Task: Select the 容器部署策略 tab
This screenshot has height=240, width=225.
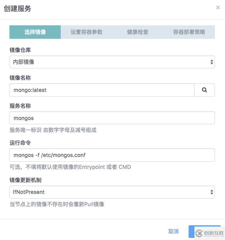Action: click(x=189, y=32)
